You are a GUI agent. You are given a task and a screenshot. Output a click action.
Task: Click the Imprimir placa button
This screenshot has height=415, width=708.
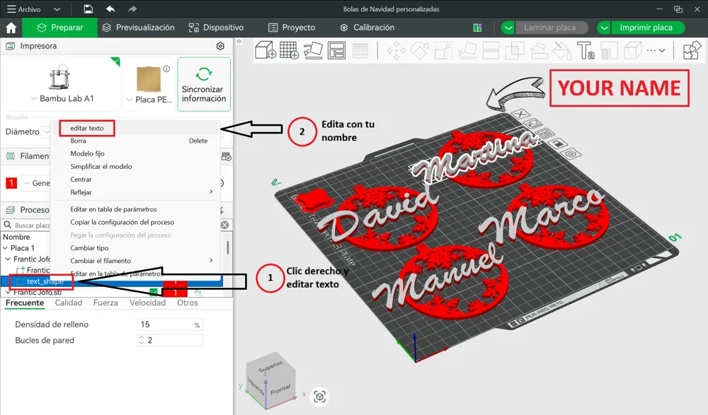point(646,28)
